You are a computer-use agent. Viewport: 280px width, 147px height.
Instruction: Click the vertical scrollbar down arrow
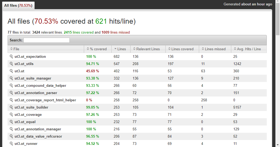pos(278,145)
